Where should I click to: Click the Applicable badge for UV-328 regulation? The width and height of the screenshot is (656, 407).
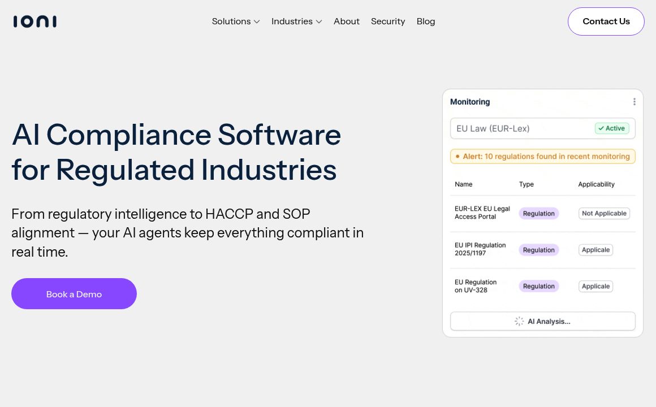pyautogui.click(x=595, y=286)
